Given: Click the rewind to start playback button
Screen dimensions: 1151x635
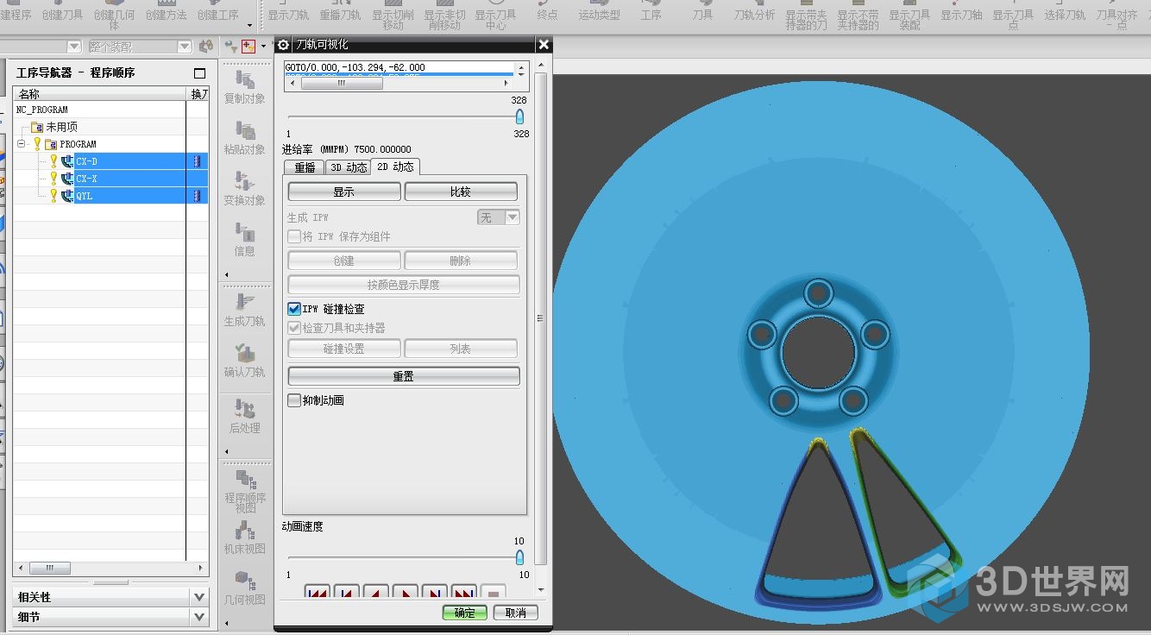Looking at the screenshot, I should (x=317, y=592).
